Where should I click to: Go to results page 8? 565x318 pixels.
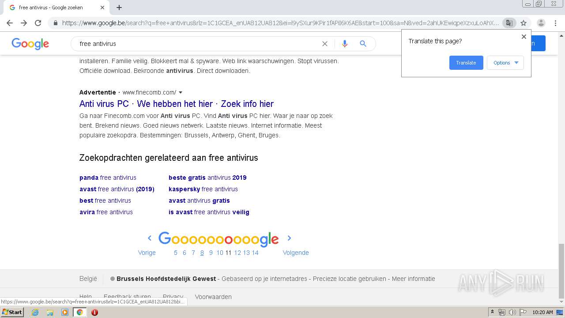point(202,253)
